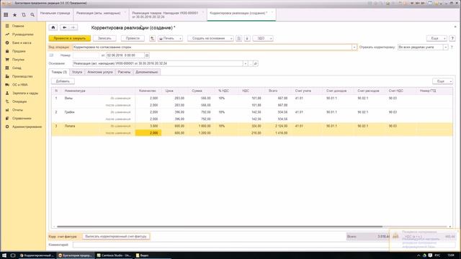Click Провести и закрыть button
This screenshot has height=259, width=461.
70,38
